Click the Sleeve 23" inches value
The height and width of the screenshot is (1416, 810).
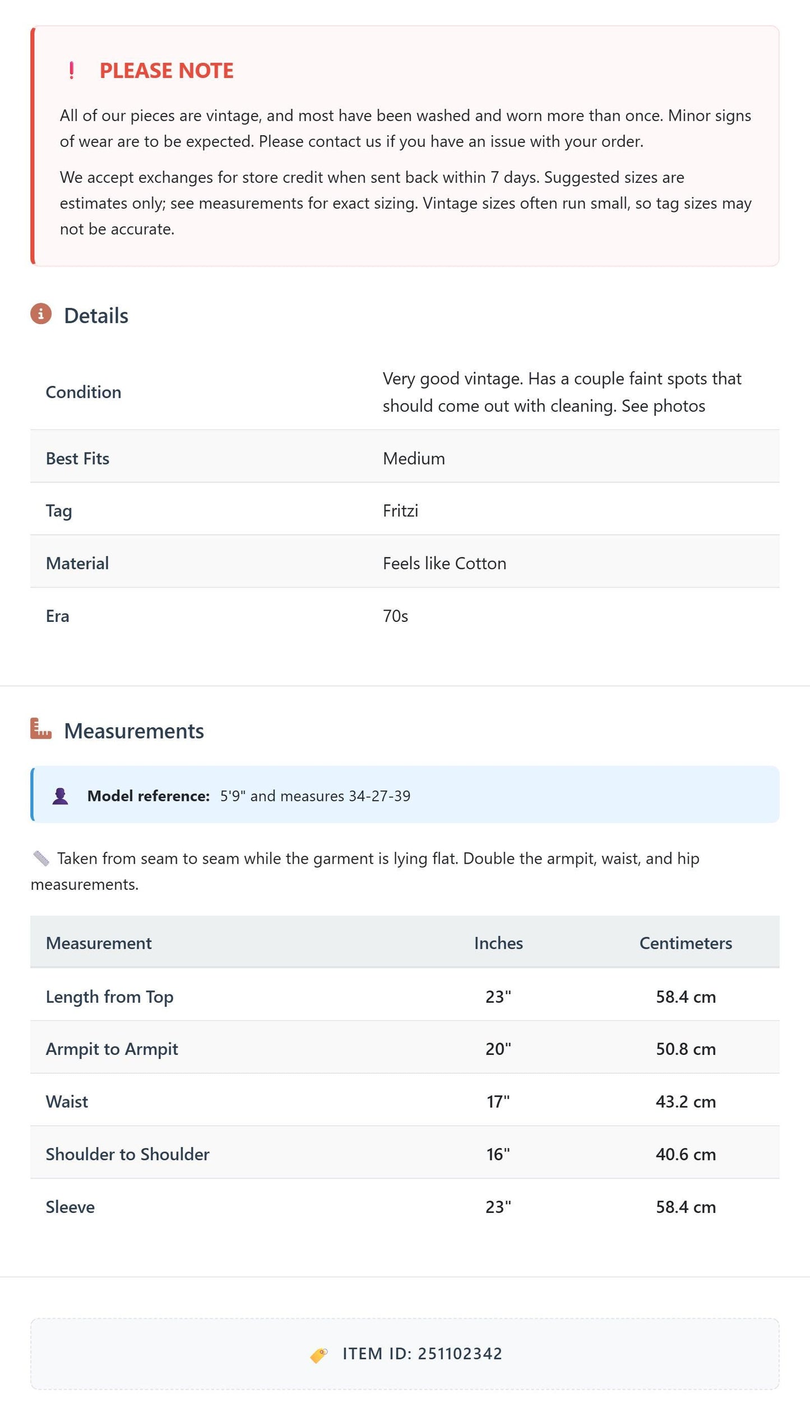point(498,1207)
